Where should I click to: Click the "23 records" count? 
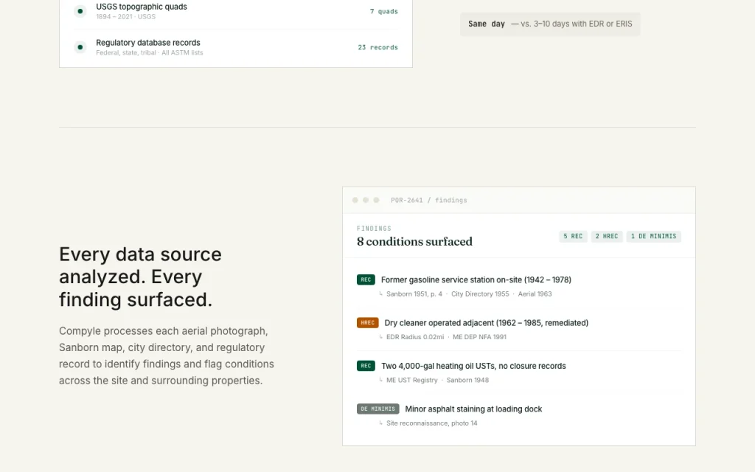[x=378, y=48]
